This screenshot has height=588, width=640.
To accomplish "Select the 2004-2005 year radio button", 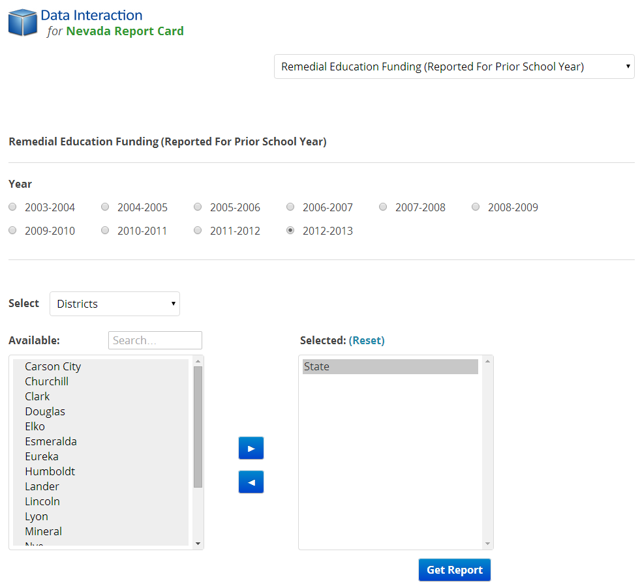I will coord(105,207).
